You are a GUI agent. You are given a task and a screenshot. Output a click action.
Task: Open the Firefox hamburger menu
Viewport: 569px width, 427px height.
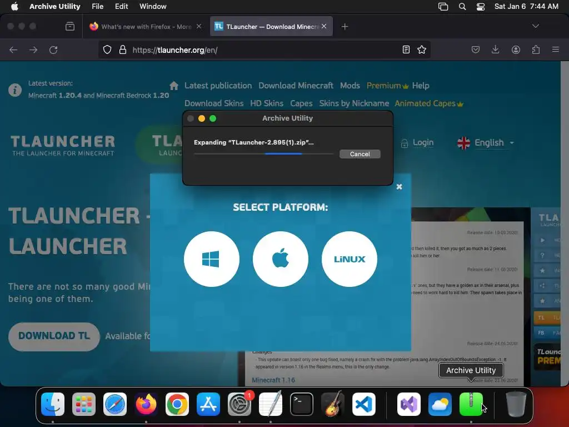tap(555, 49)
